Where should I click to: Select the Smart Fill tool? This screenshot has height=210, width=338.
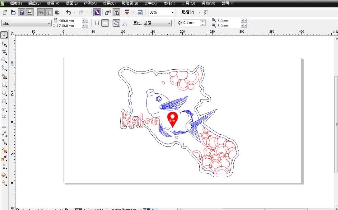click(x=4, y=77)
